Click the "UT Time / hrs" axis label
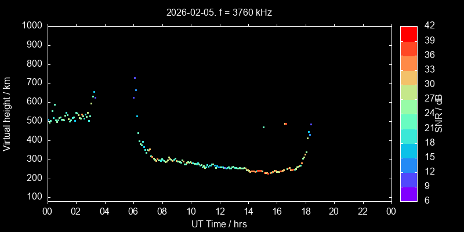This screenshot has width=464, height=232. pyautogui.click(x=219, y=223)
